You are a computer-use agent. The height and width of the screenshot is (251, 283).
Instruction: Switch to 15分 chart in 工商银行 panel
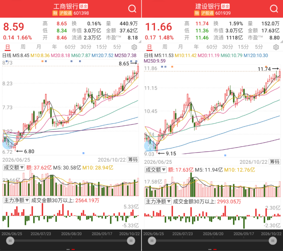[101, 47]
